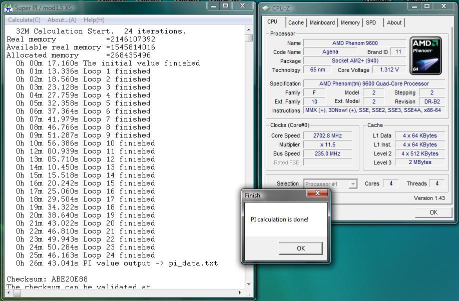
Task: Click the Multiplier value 'x 11.5'
Action: click(x=327, y=145)
